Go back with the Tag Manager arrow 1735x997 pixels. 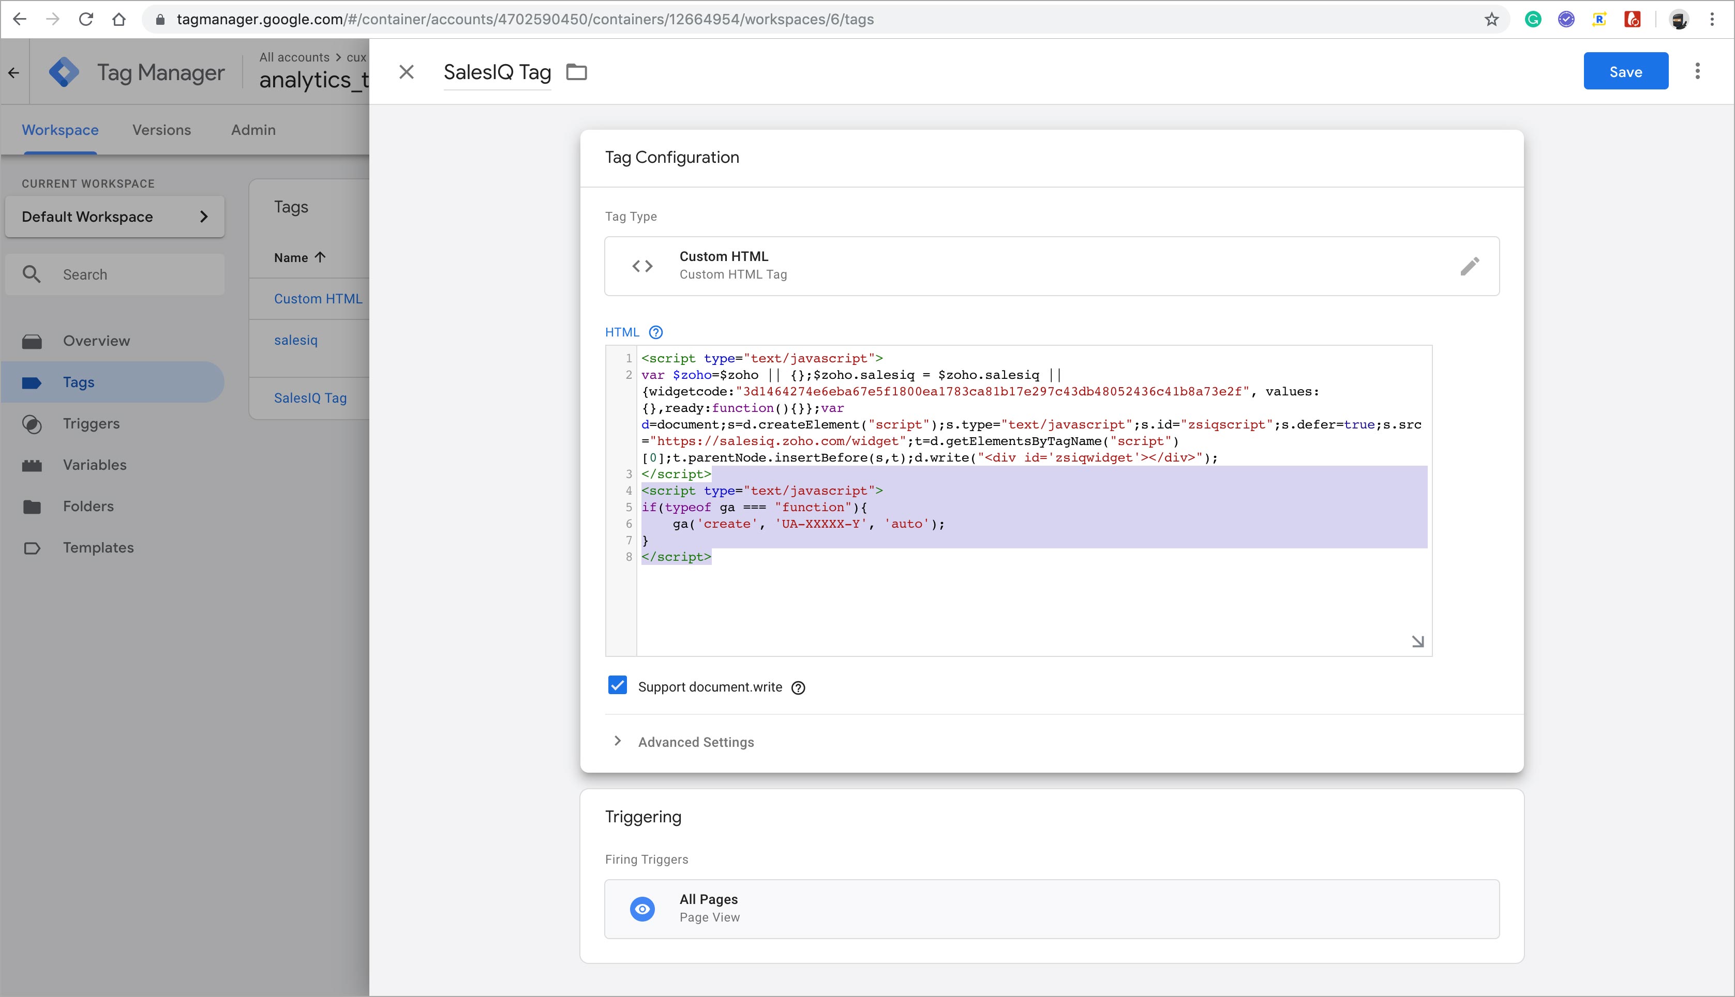click(x=13, y=72)
